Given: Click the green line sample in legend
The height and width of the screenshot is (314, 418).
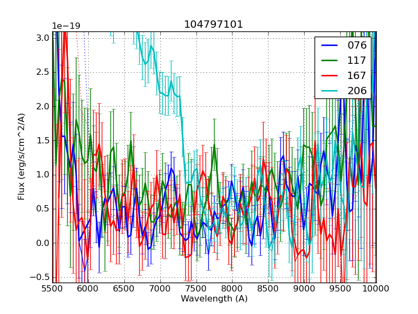Looking at the screenshot, I should coord(329,60).
